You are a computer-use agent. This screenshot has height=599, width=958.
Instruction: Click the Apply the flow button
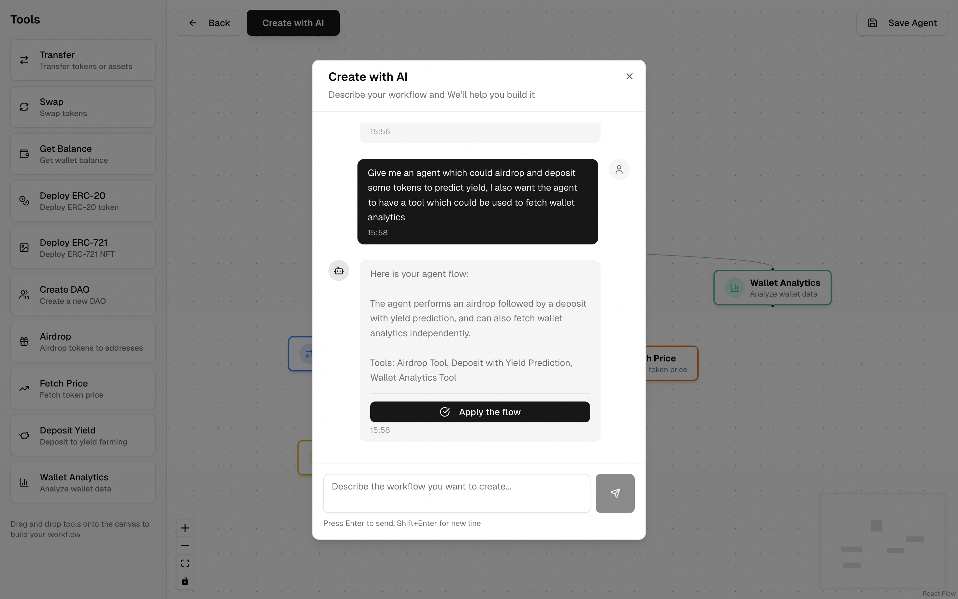pos(480,412)
